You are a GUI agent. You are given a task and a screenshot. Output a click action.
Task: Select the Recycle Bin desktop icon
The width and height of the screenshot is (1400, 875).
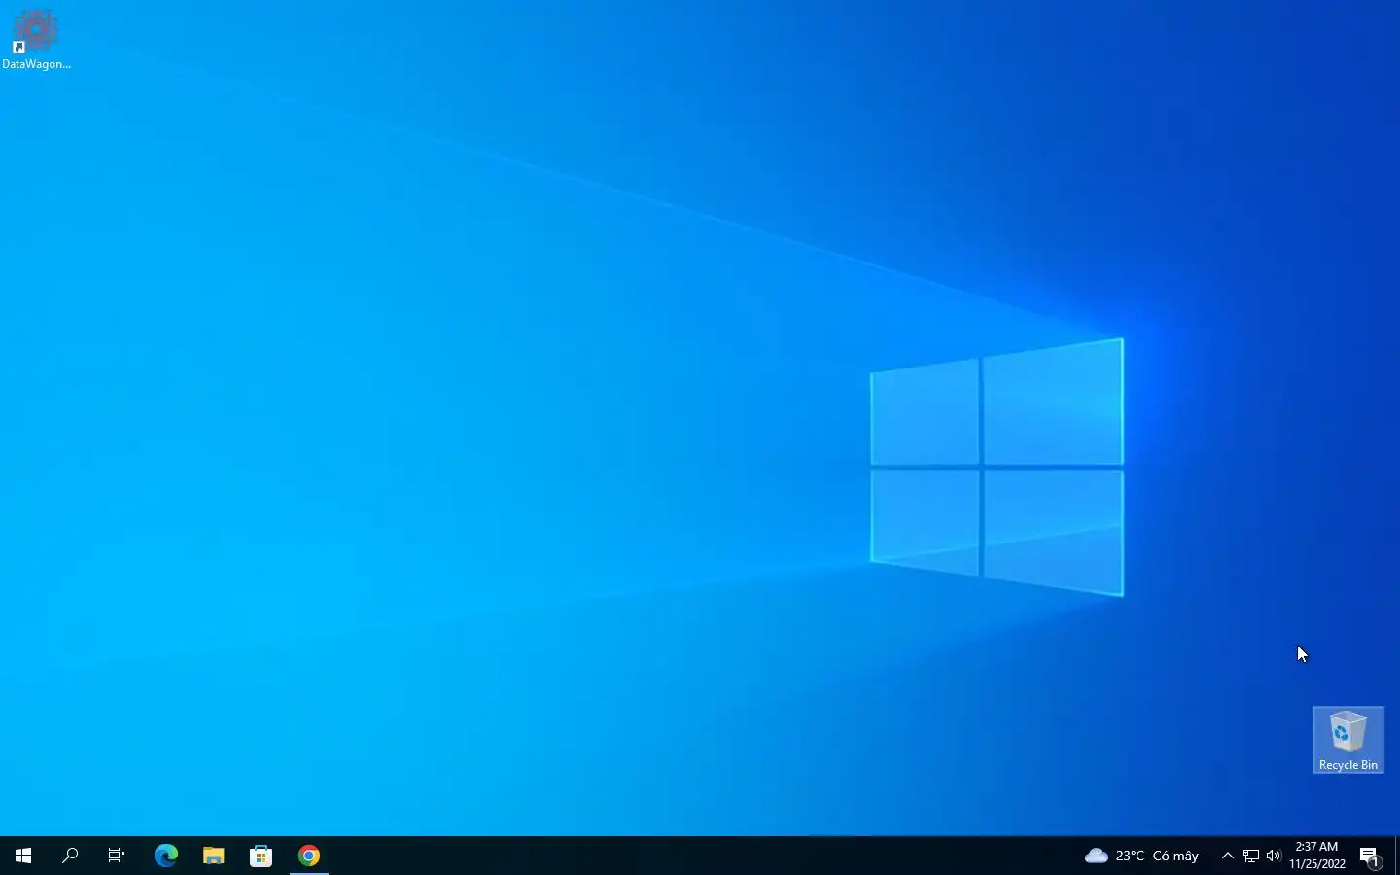pyautogui.click(x=1347, y=740)
